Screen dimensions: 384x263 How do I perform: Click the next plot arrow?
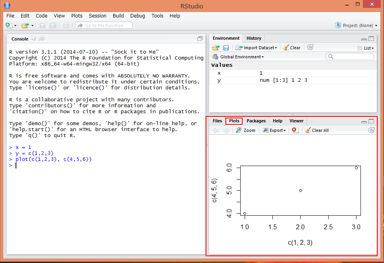(226, 130)
